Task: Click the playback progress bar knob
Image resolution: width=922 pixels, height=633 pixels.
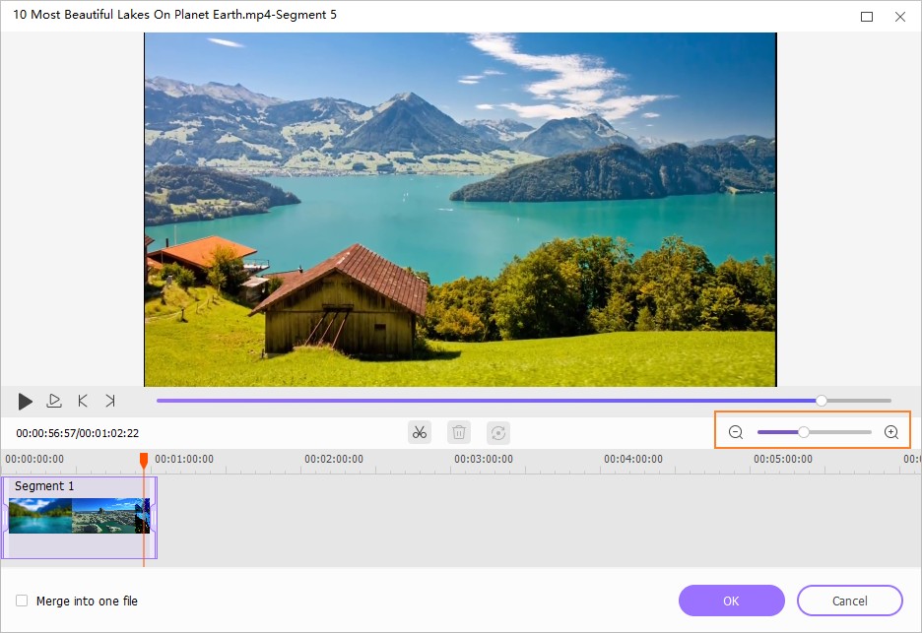Action: (822, 401)
